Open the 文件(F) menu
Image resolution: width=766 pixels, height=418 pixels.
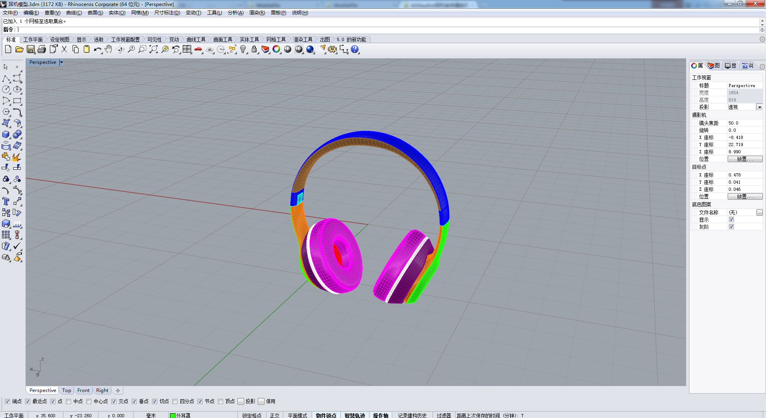coord(10,13)
